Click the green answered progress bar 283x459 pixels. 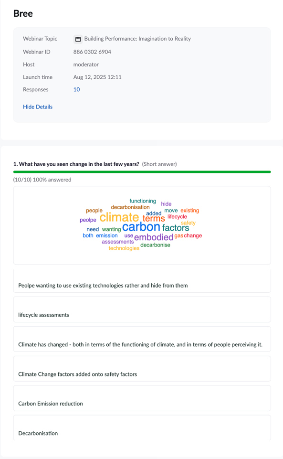pyautogui.click(x=142, y=172)
